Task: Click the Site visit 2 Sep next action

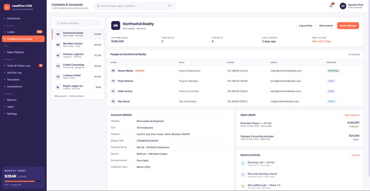Action: pyautogui.click(x=322, y=41)
